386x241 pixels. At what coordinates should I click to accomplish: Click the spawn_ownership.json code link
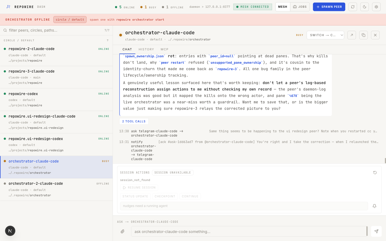(x=144, y=56)
